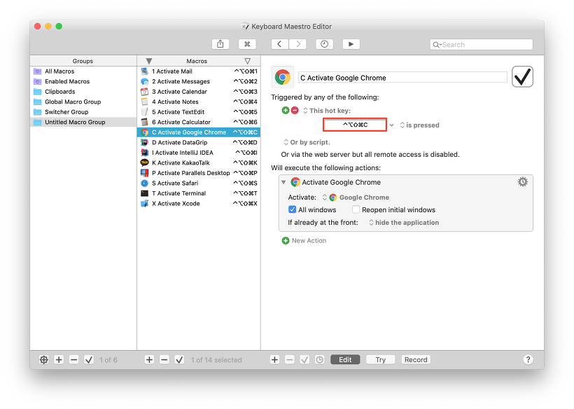Toggle the selected macro's enabled checkmark
The image size is (574, 409).
click(179, 359)
